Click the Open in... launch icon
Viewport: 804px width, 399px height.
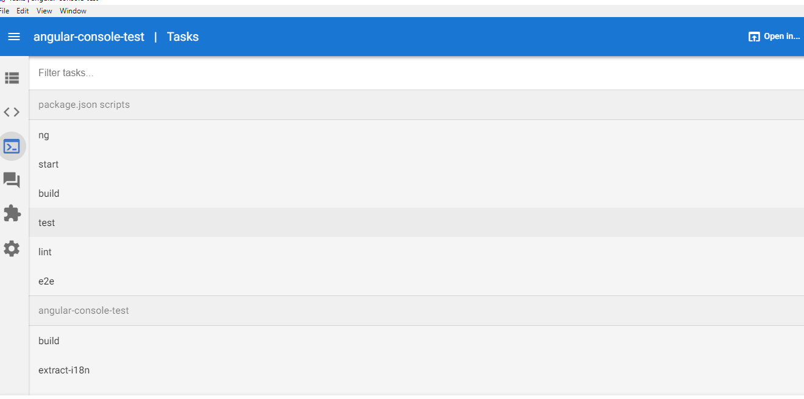[x=754, y=37]
